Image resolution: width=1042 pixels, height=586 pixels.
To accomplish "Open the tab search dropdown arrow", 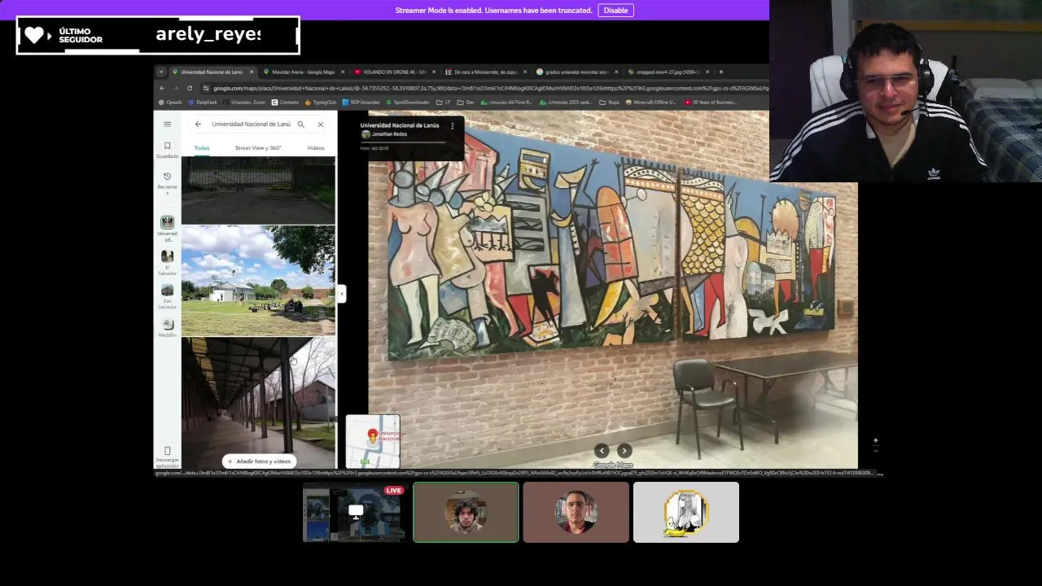I will pos(160,72).
